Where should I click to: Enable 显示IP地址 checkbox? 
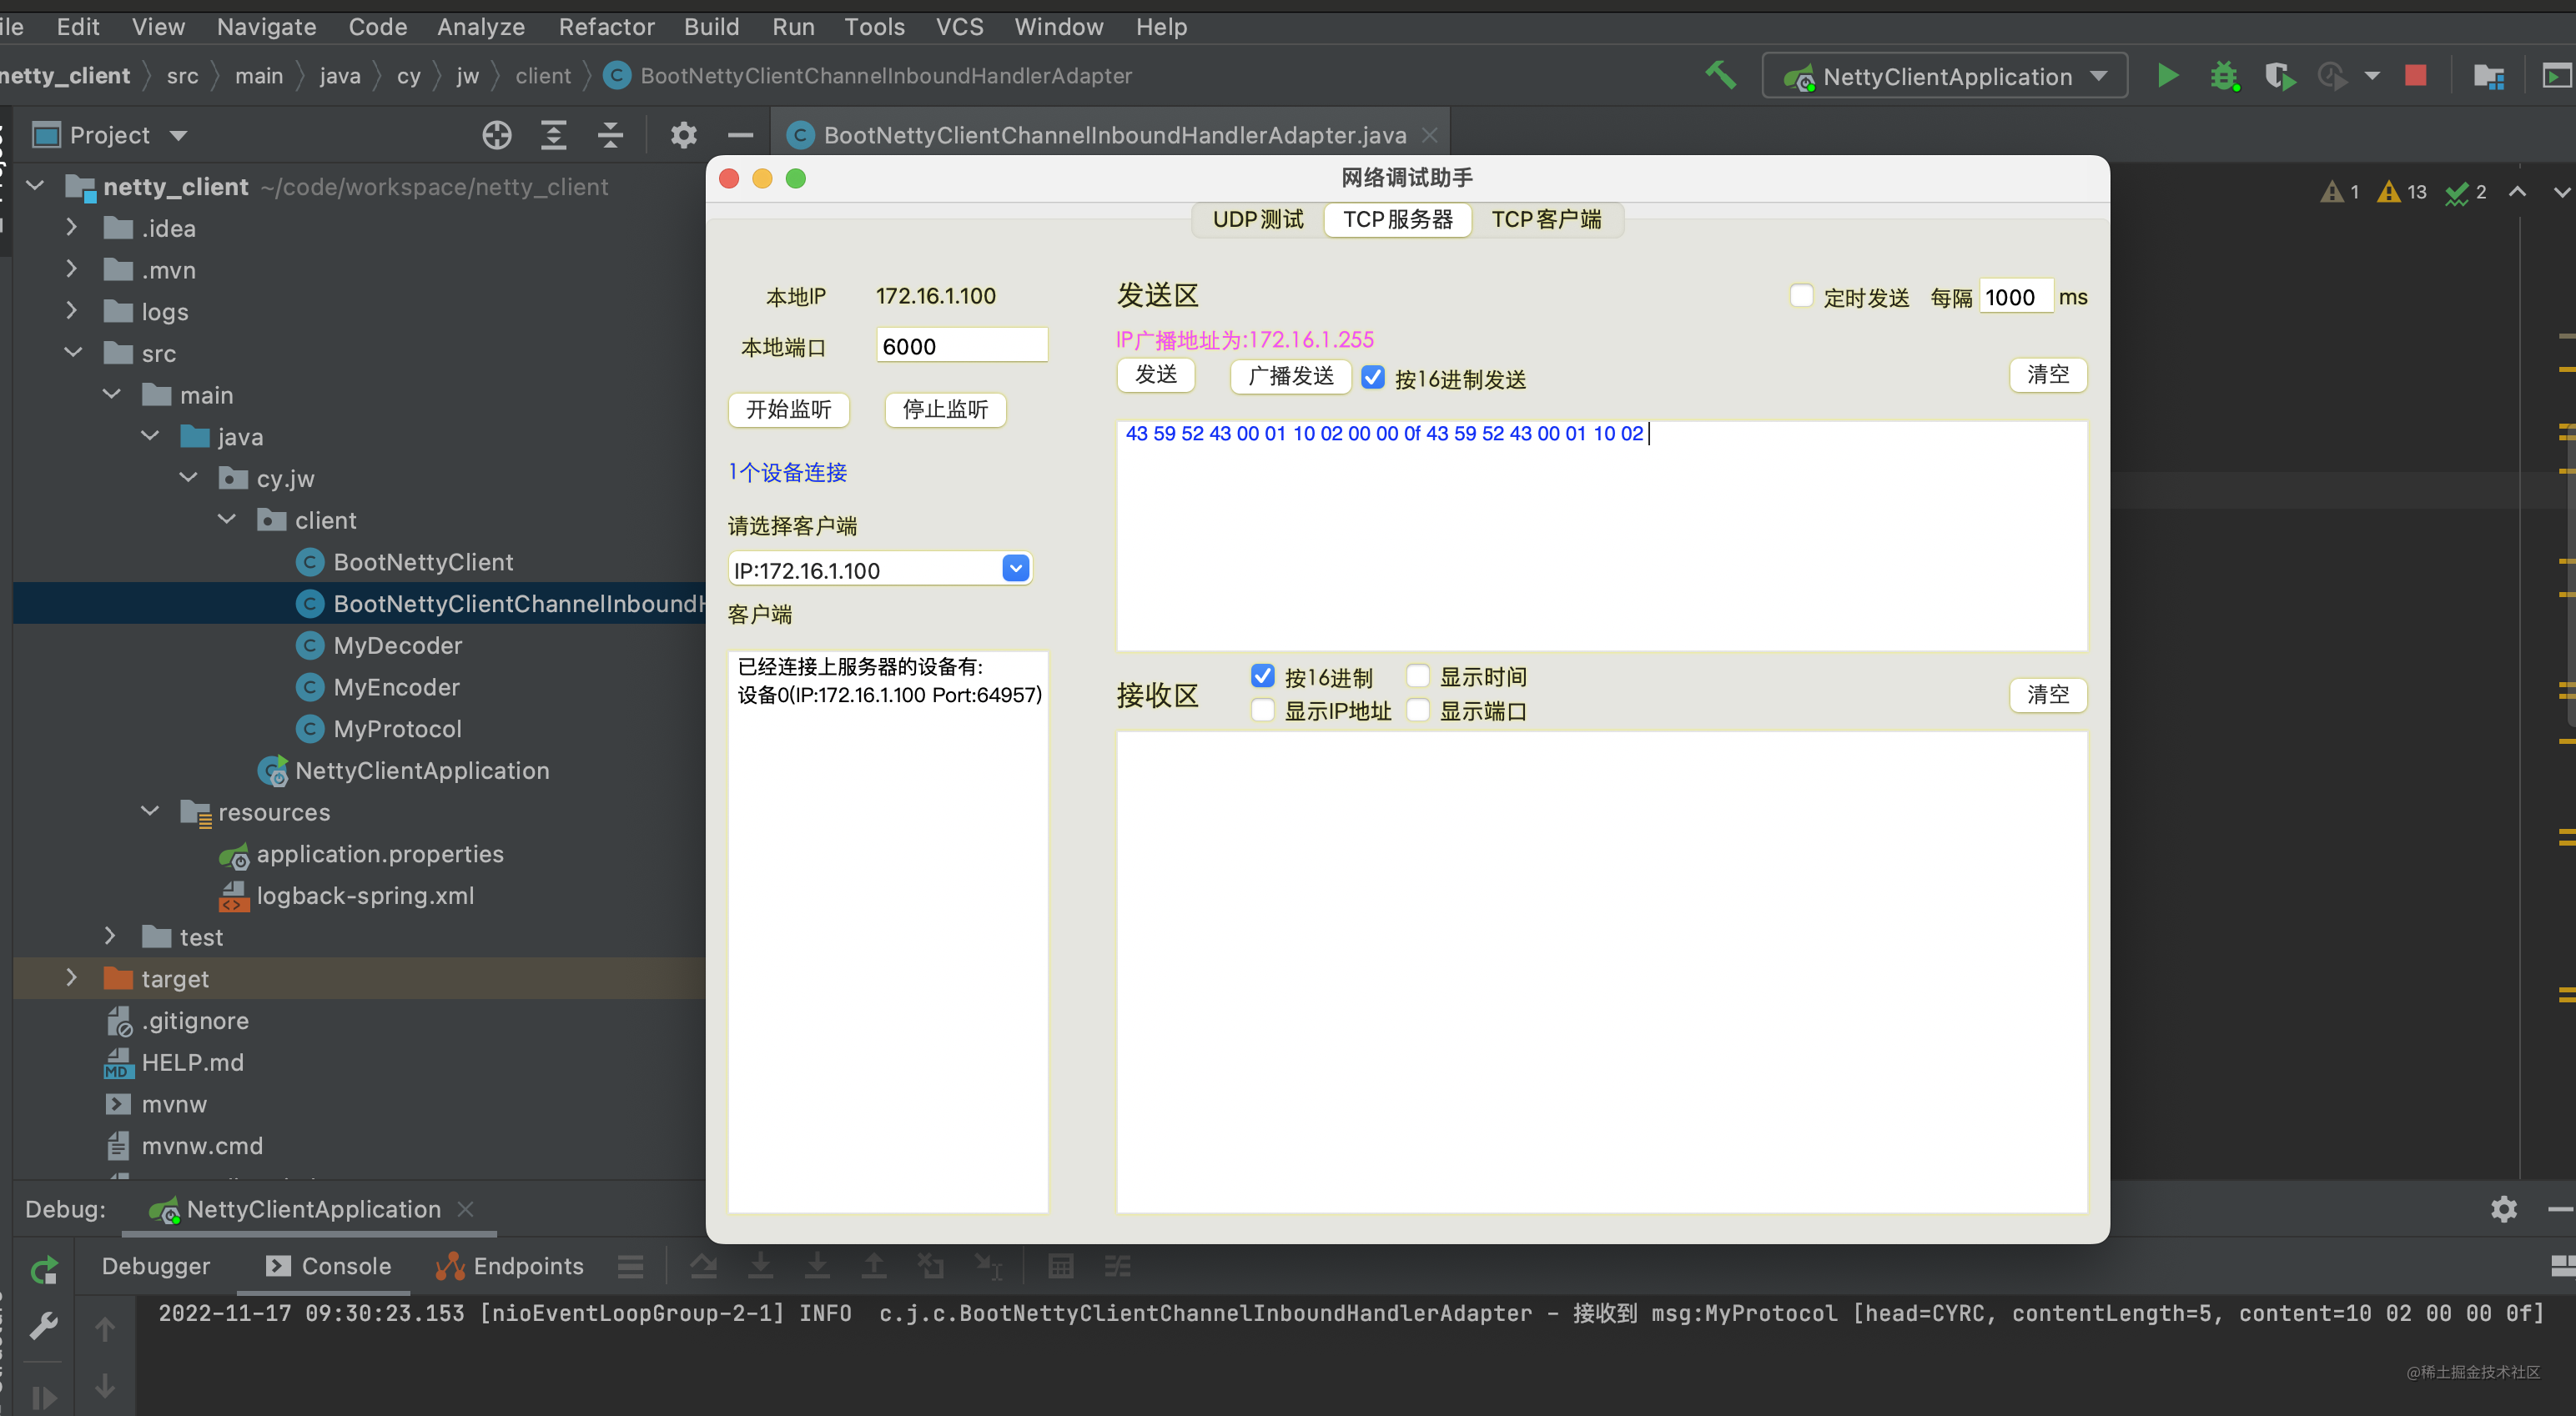(x=1263, y=710)
